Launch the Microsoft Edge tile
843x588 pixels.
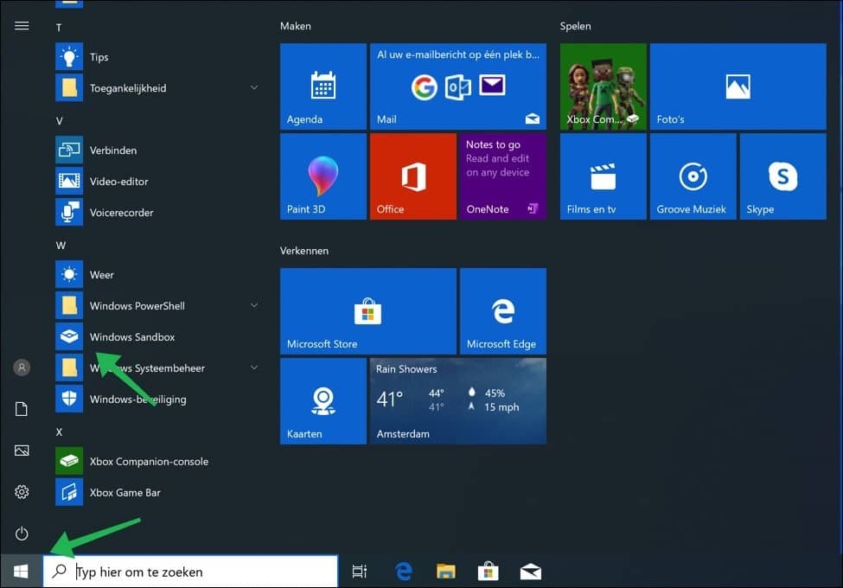pos(502,311)
